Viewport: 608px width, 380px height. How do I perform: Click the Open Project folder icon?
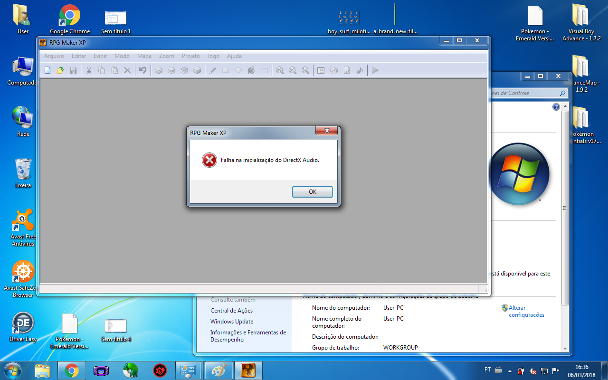[60, 70]
